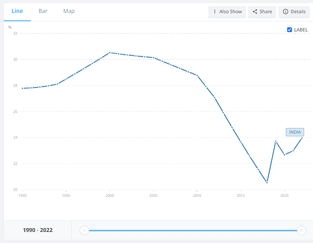
Task: Select the Line tab
Action: [x=17, y=11]
